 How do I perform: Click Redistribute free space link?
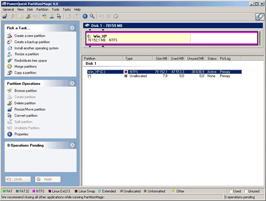31,61
